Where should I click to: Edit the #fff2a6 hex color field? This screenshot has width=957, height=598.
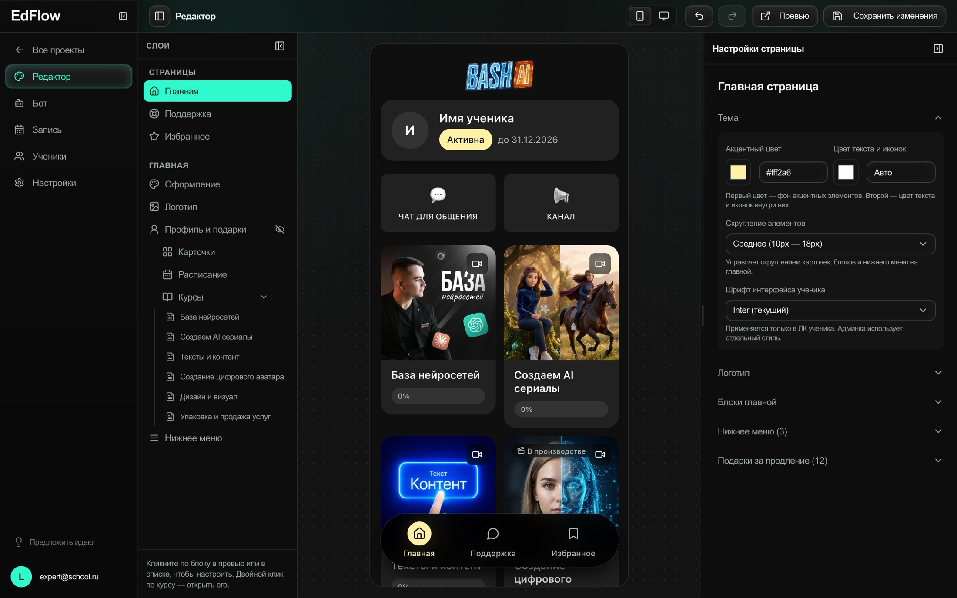[x=793, y=172]
